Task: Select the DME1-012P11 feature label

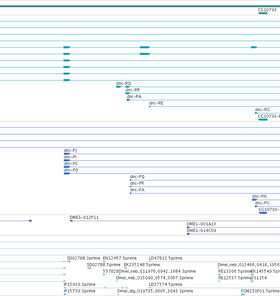Action: (x=84, y=218)
